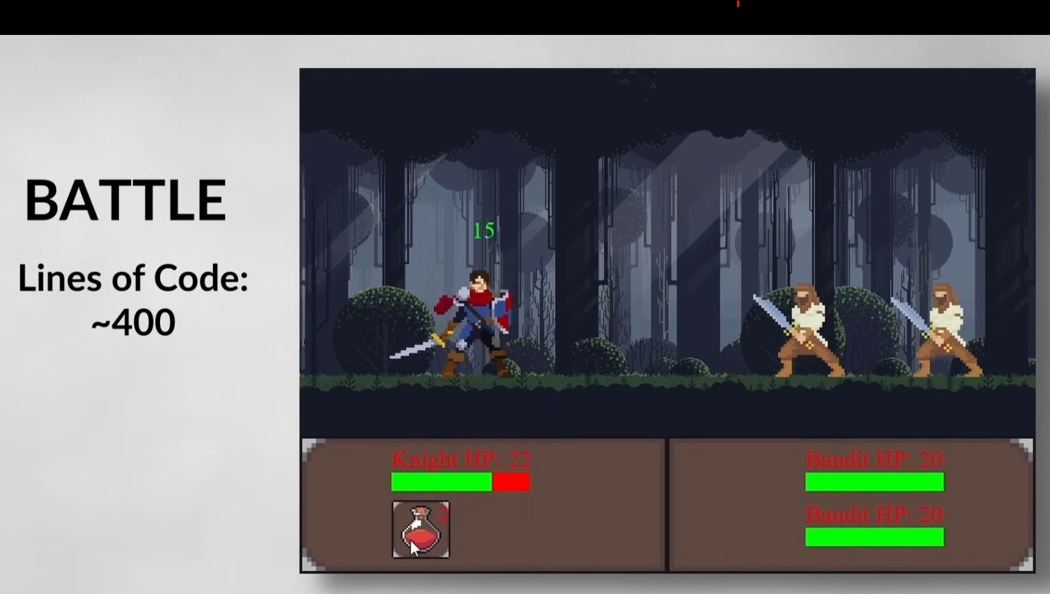Click the lower "Bandit HP: 20" label
The height and width of the screenshot is (594, 1050).
click(x=875, y=514)
